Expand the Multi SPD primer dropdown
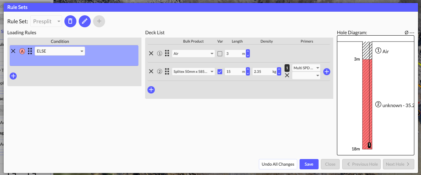Image resolution: width=421 pixels, height=175 pixels. [x=306, y=68]
